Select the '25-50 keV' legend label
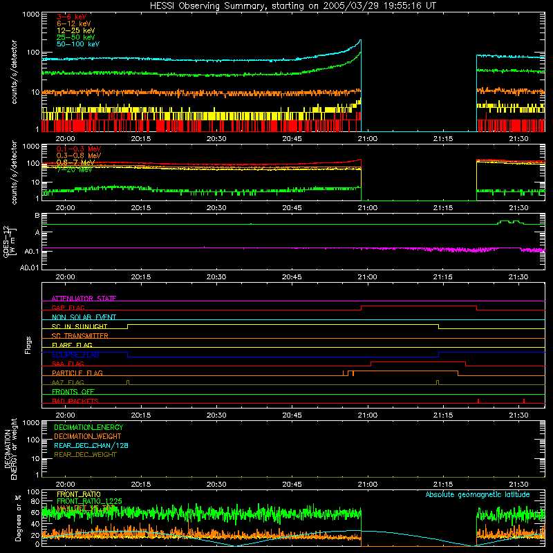 point(76,37)
